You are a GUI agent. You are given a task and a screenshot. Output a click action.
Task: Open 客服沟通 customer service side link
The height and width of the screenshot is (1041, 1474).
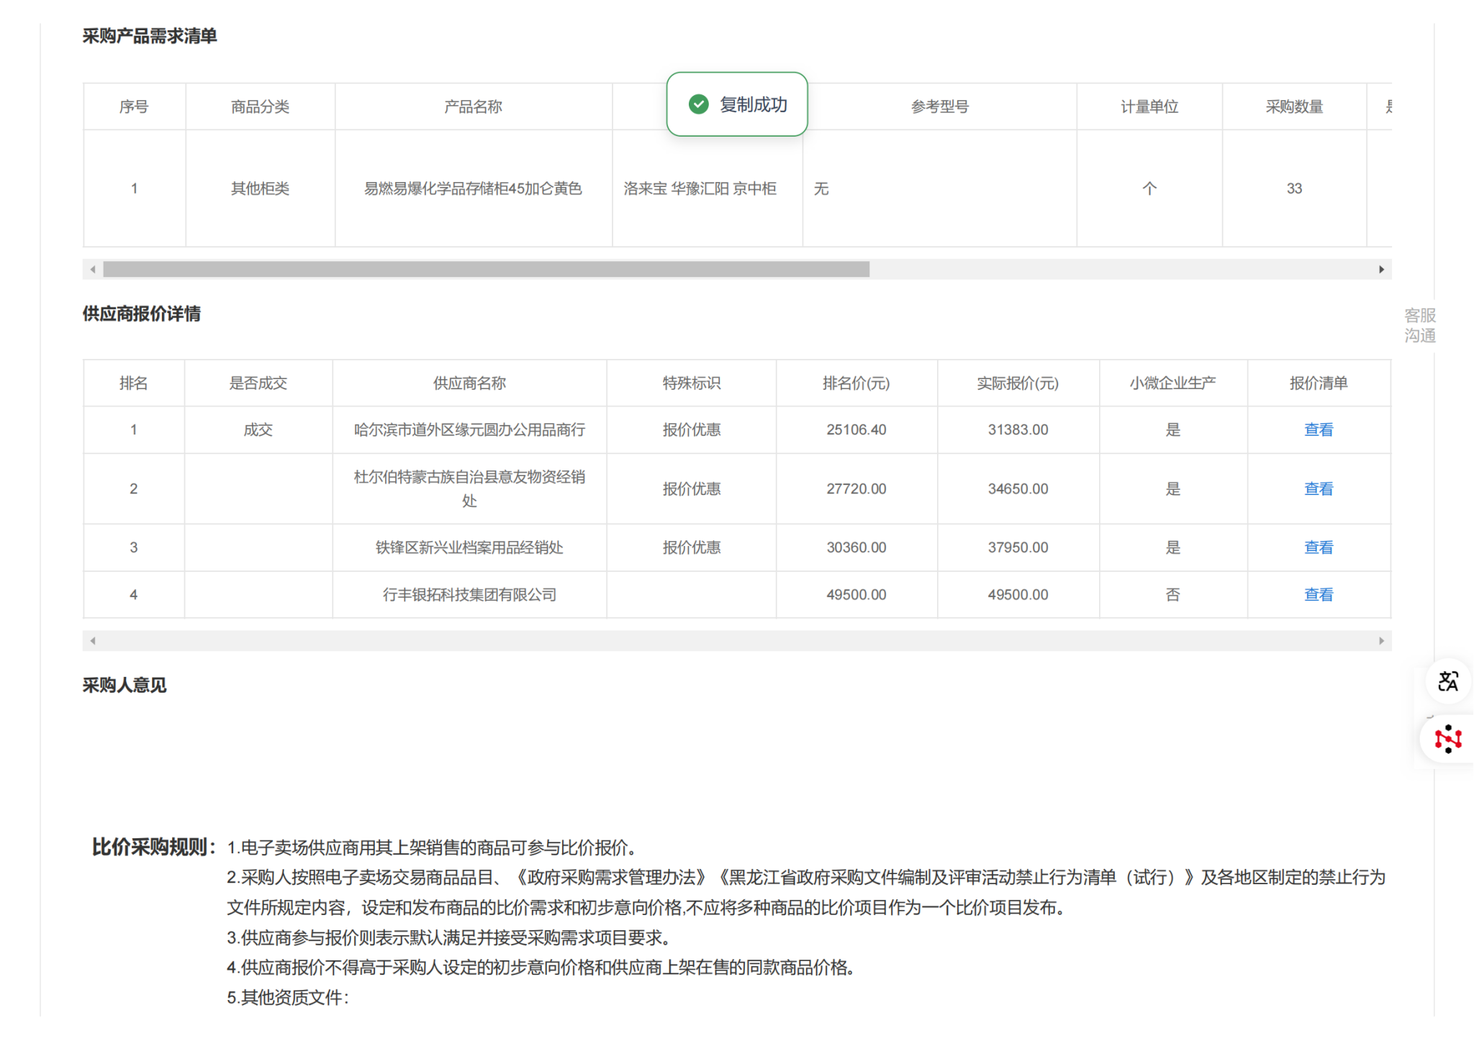click(x=1419, y=325)
